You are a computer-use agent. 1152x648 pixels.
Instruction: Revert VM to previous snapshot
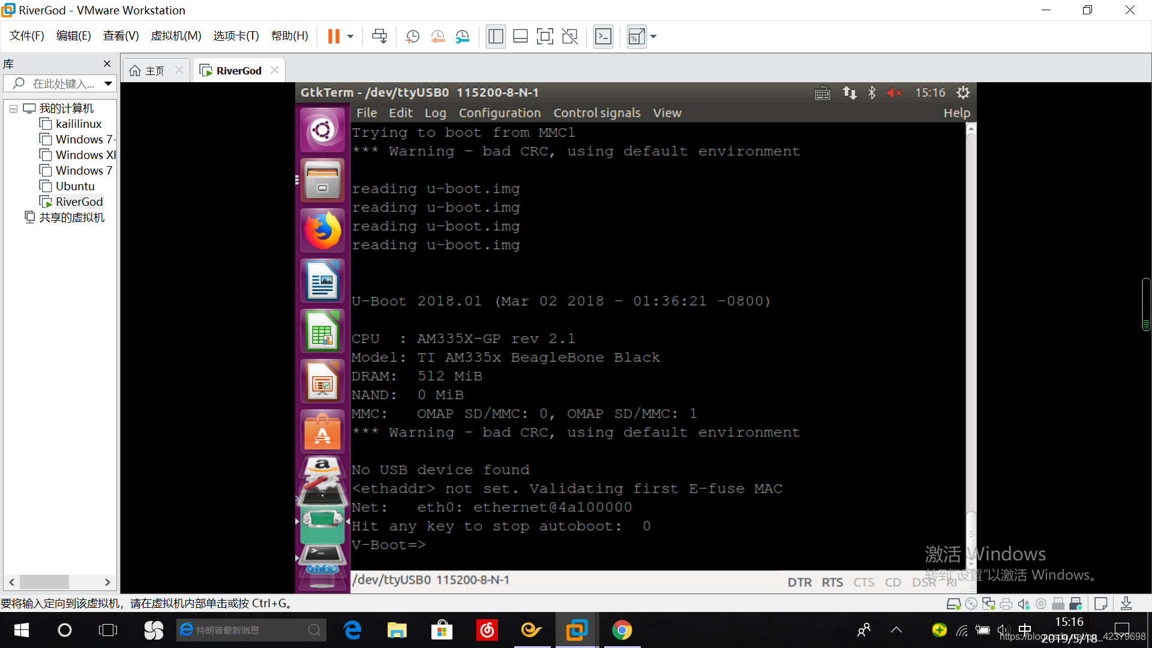437,37
